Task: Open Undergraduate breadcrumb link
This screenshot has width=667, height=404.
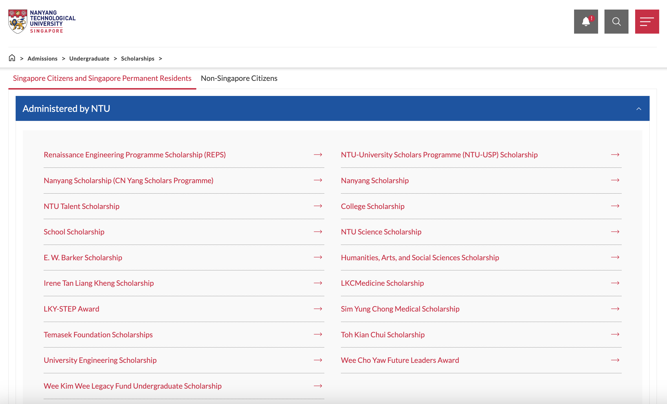Action: click(x=89, y=59)
